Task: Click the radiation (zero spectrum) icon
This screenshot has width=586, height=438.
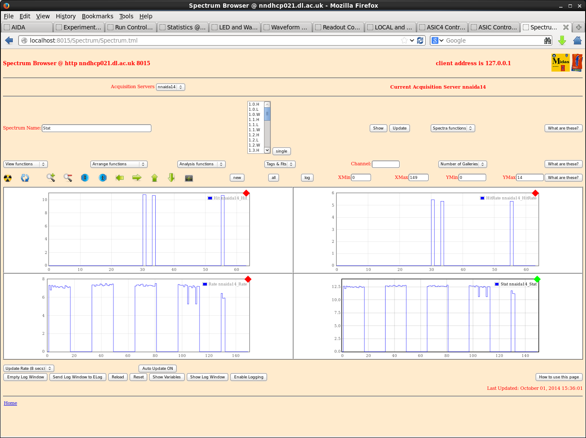Action: coord(8,178)
